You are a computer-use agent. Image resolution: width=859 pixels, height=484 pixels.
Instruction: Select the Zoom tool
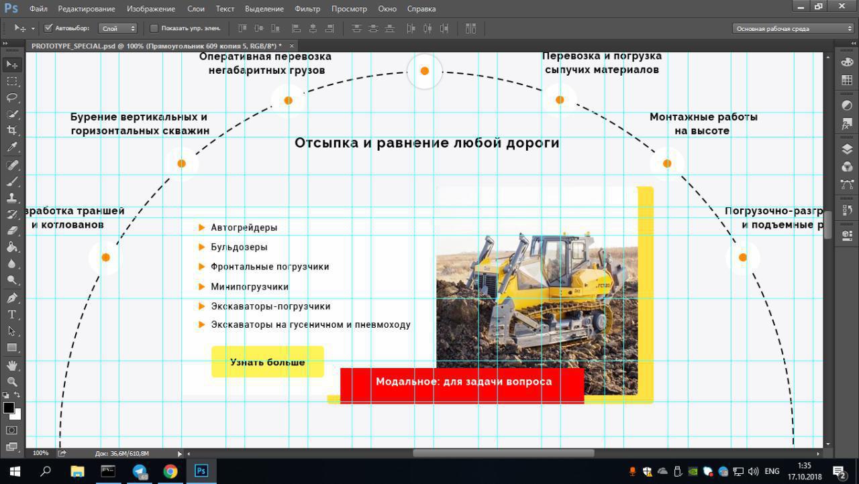pos(12,381)
